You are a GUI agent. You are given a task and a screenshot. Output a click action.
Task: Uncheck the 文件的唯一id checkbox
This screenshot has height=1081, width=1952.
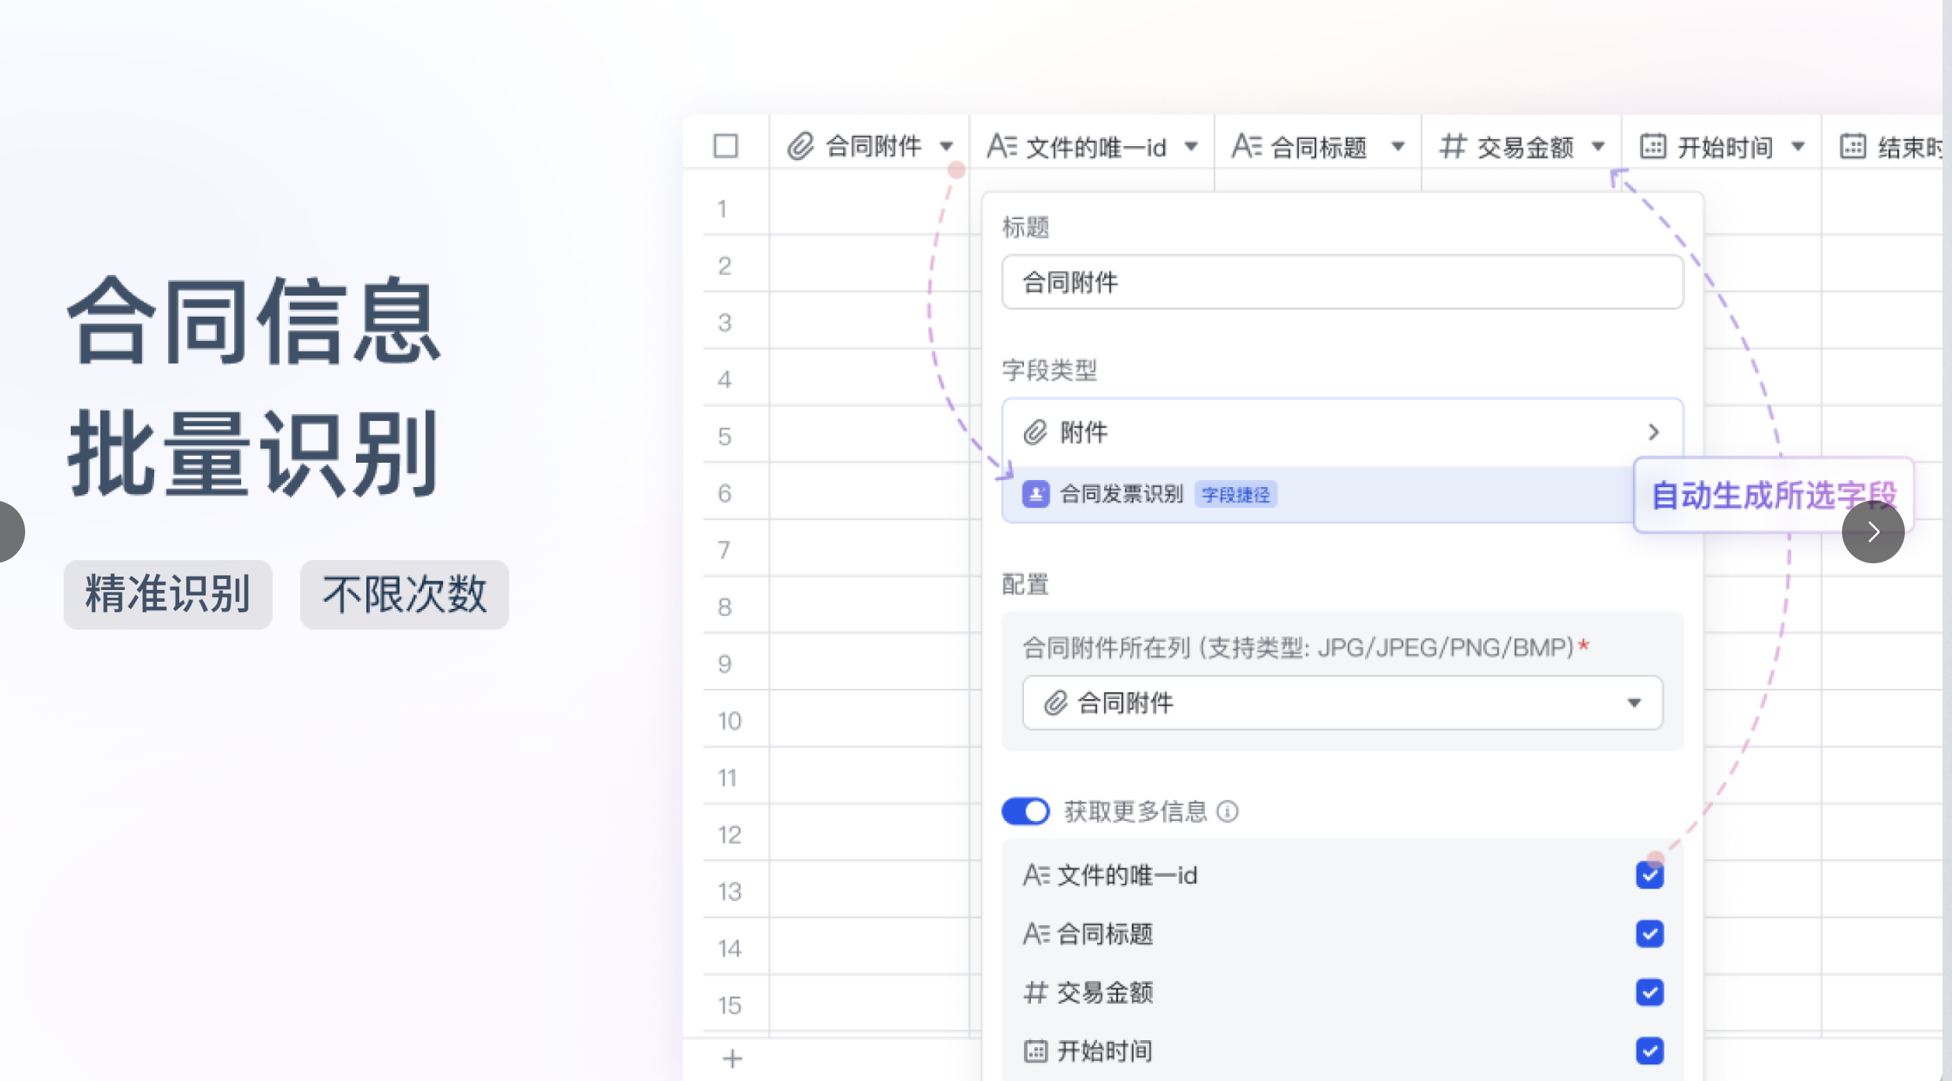(1649, 875)
